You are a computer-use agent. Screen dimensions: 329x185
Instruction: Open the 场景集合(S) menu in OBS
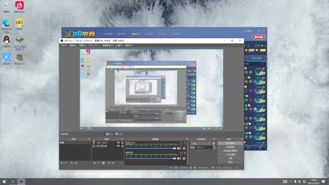[x=108, y=45]
